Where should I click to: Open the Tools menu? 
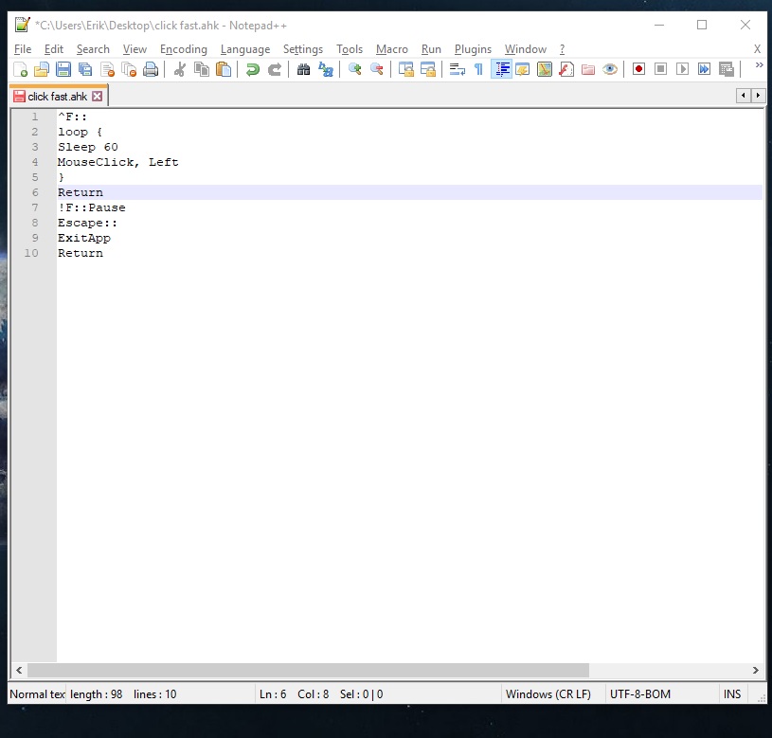click(x=350, y=49)
